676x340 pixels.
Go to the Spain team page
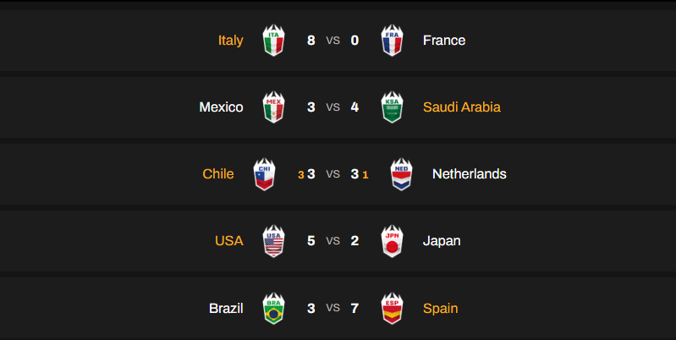coord(440,308)
